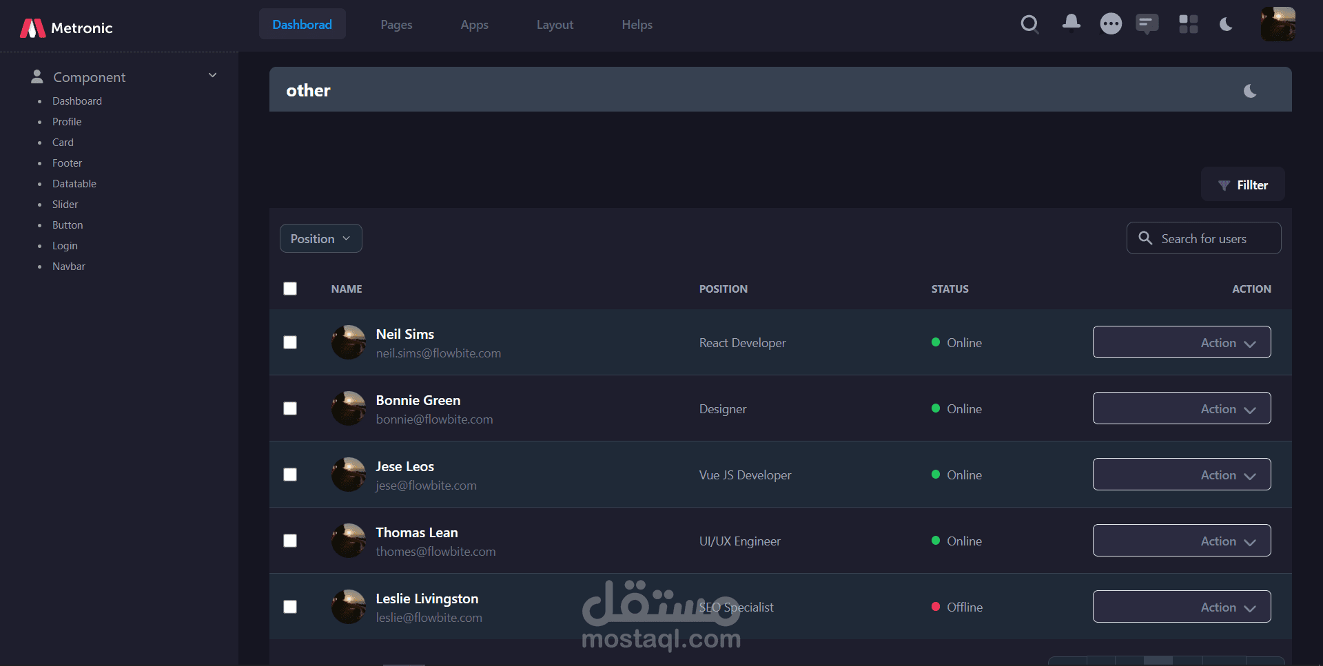Click the Vue JS Developer position cell
The height and width of the screenshot is (666, 1323).
point(746,475)
